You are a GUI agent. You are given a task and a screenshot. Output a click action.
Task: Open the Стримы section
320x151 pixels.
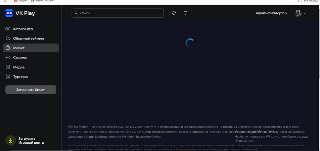20,57
